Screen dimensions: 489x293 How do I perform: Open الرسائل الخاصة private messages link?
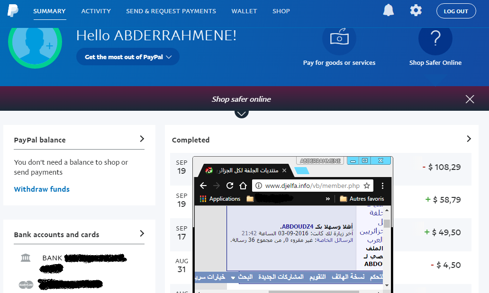[335, 240]
